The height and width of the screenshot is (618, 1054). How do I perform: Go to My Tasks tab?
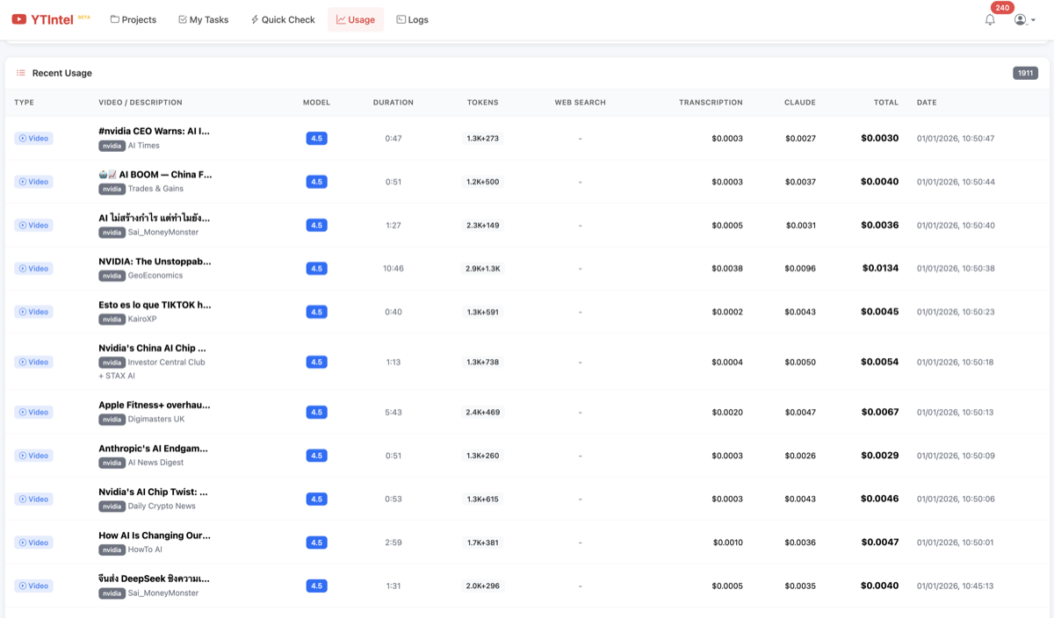[x=203, y=19]
